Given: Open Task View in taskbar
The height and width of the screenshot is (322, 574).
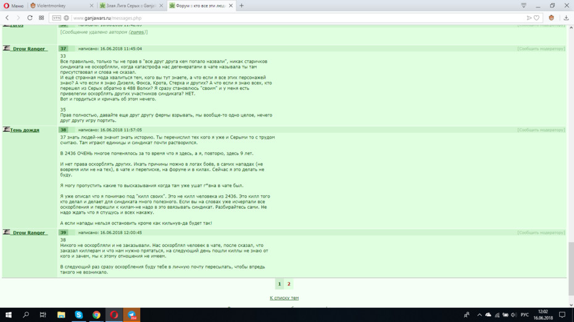Looking at the screenshot, I should 43,315.
